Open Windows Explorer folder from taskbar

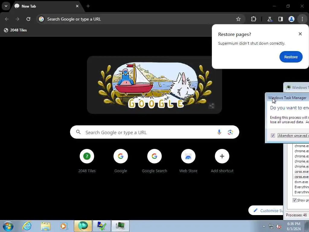tap(46, 226)
